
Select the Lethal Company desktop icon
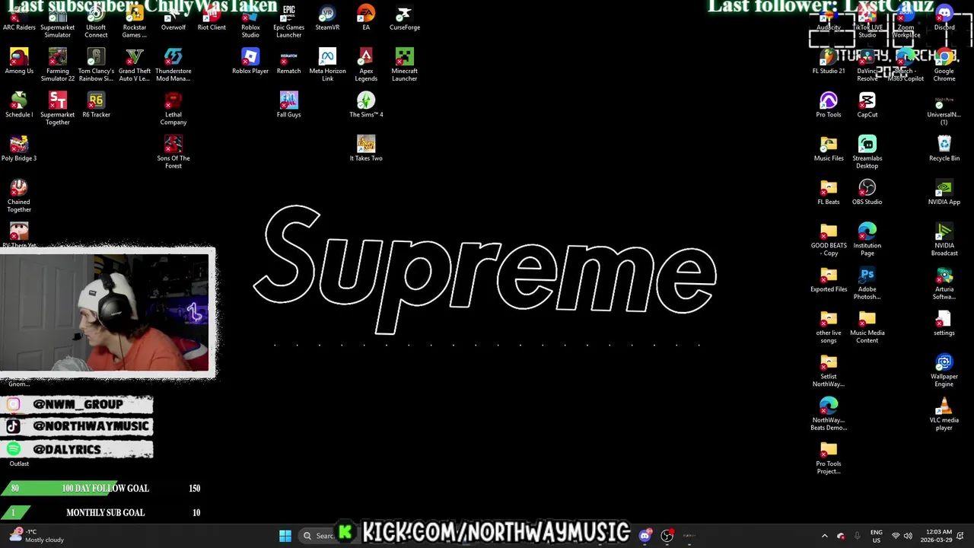(x=173, y=108)
